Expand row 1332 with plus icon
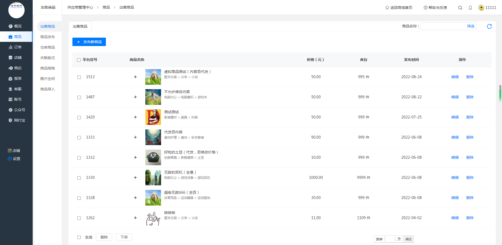Screen dimensions: 502x245 135,157
